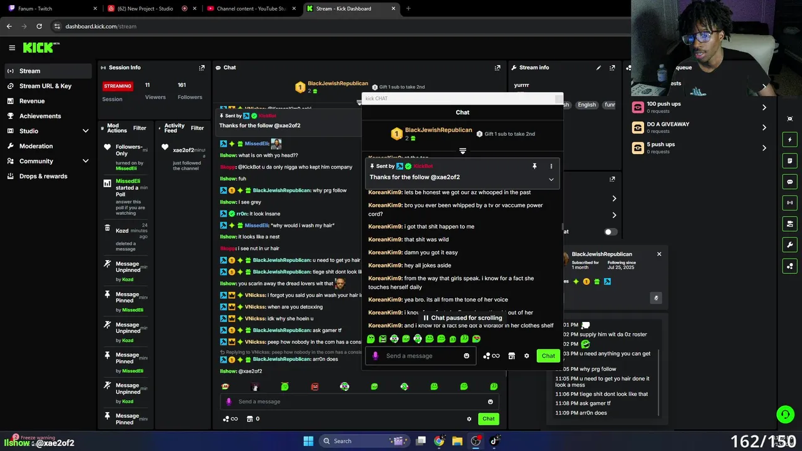
Task: Click the first green emote in main chat row
Action: coord(284,386)
